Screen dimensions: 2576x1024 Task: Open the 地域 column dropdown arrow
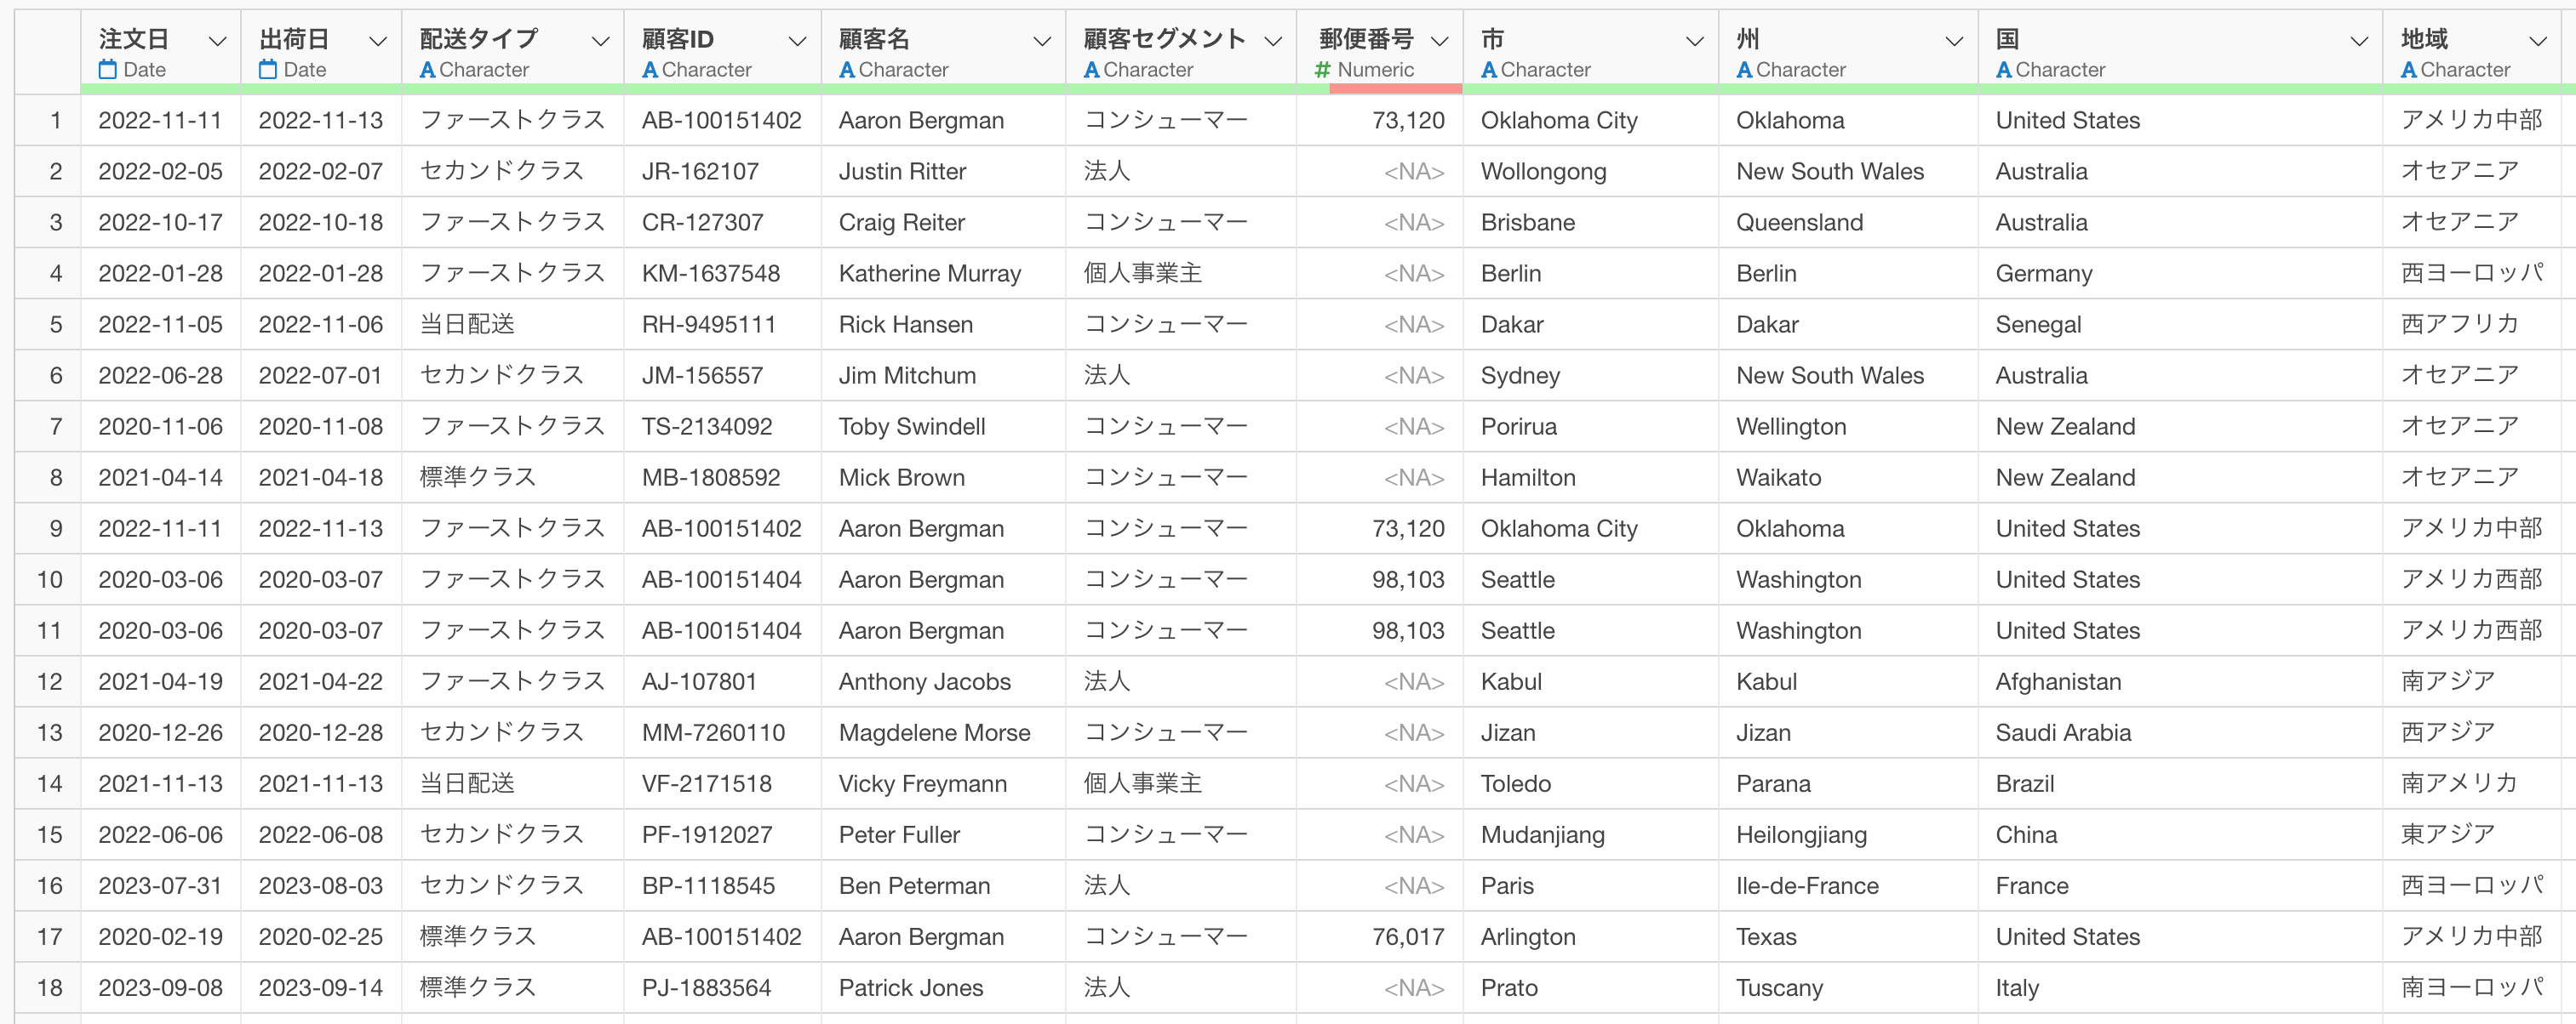(2538, 41)
